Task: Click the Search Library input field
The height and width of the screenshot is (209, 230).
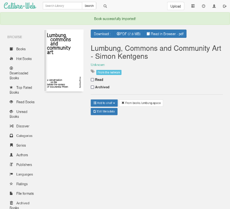Action: pyautogui.click(x=63, y=6)
